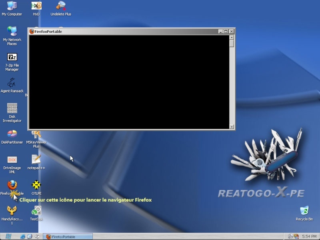Click the Firefox icon in window title bar
This screenshot has width=320, height=240.
[x=32, y=32]
